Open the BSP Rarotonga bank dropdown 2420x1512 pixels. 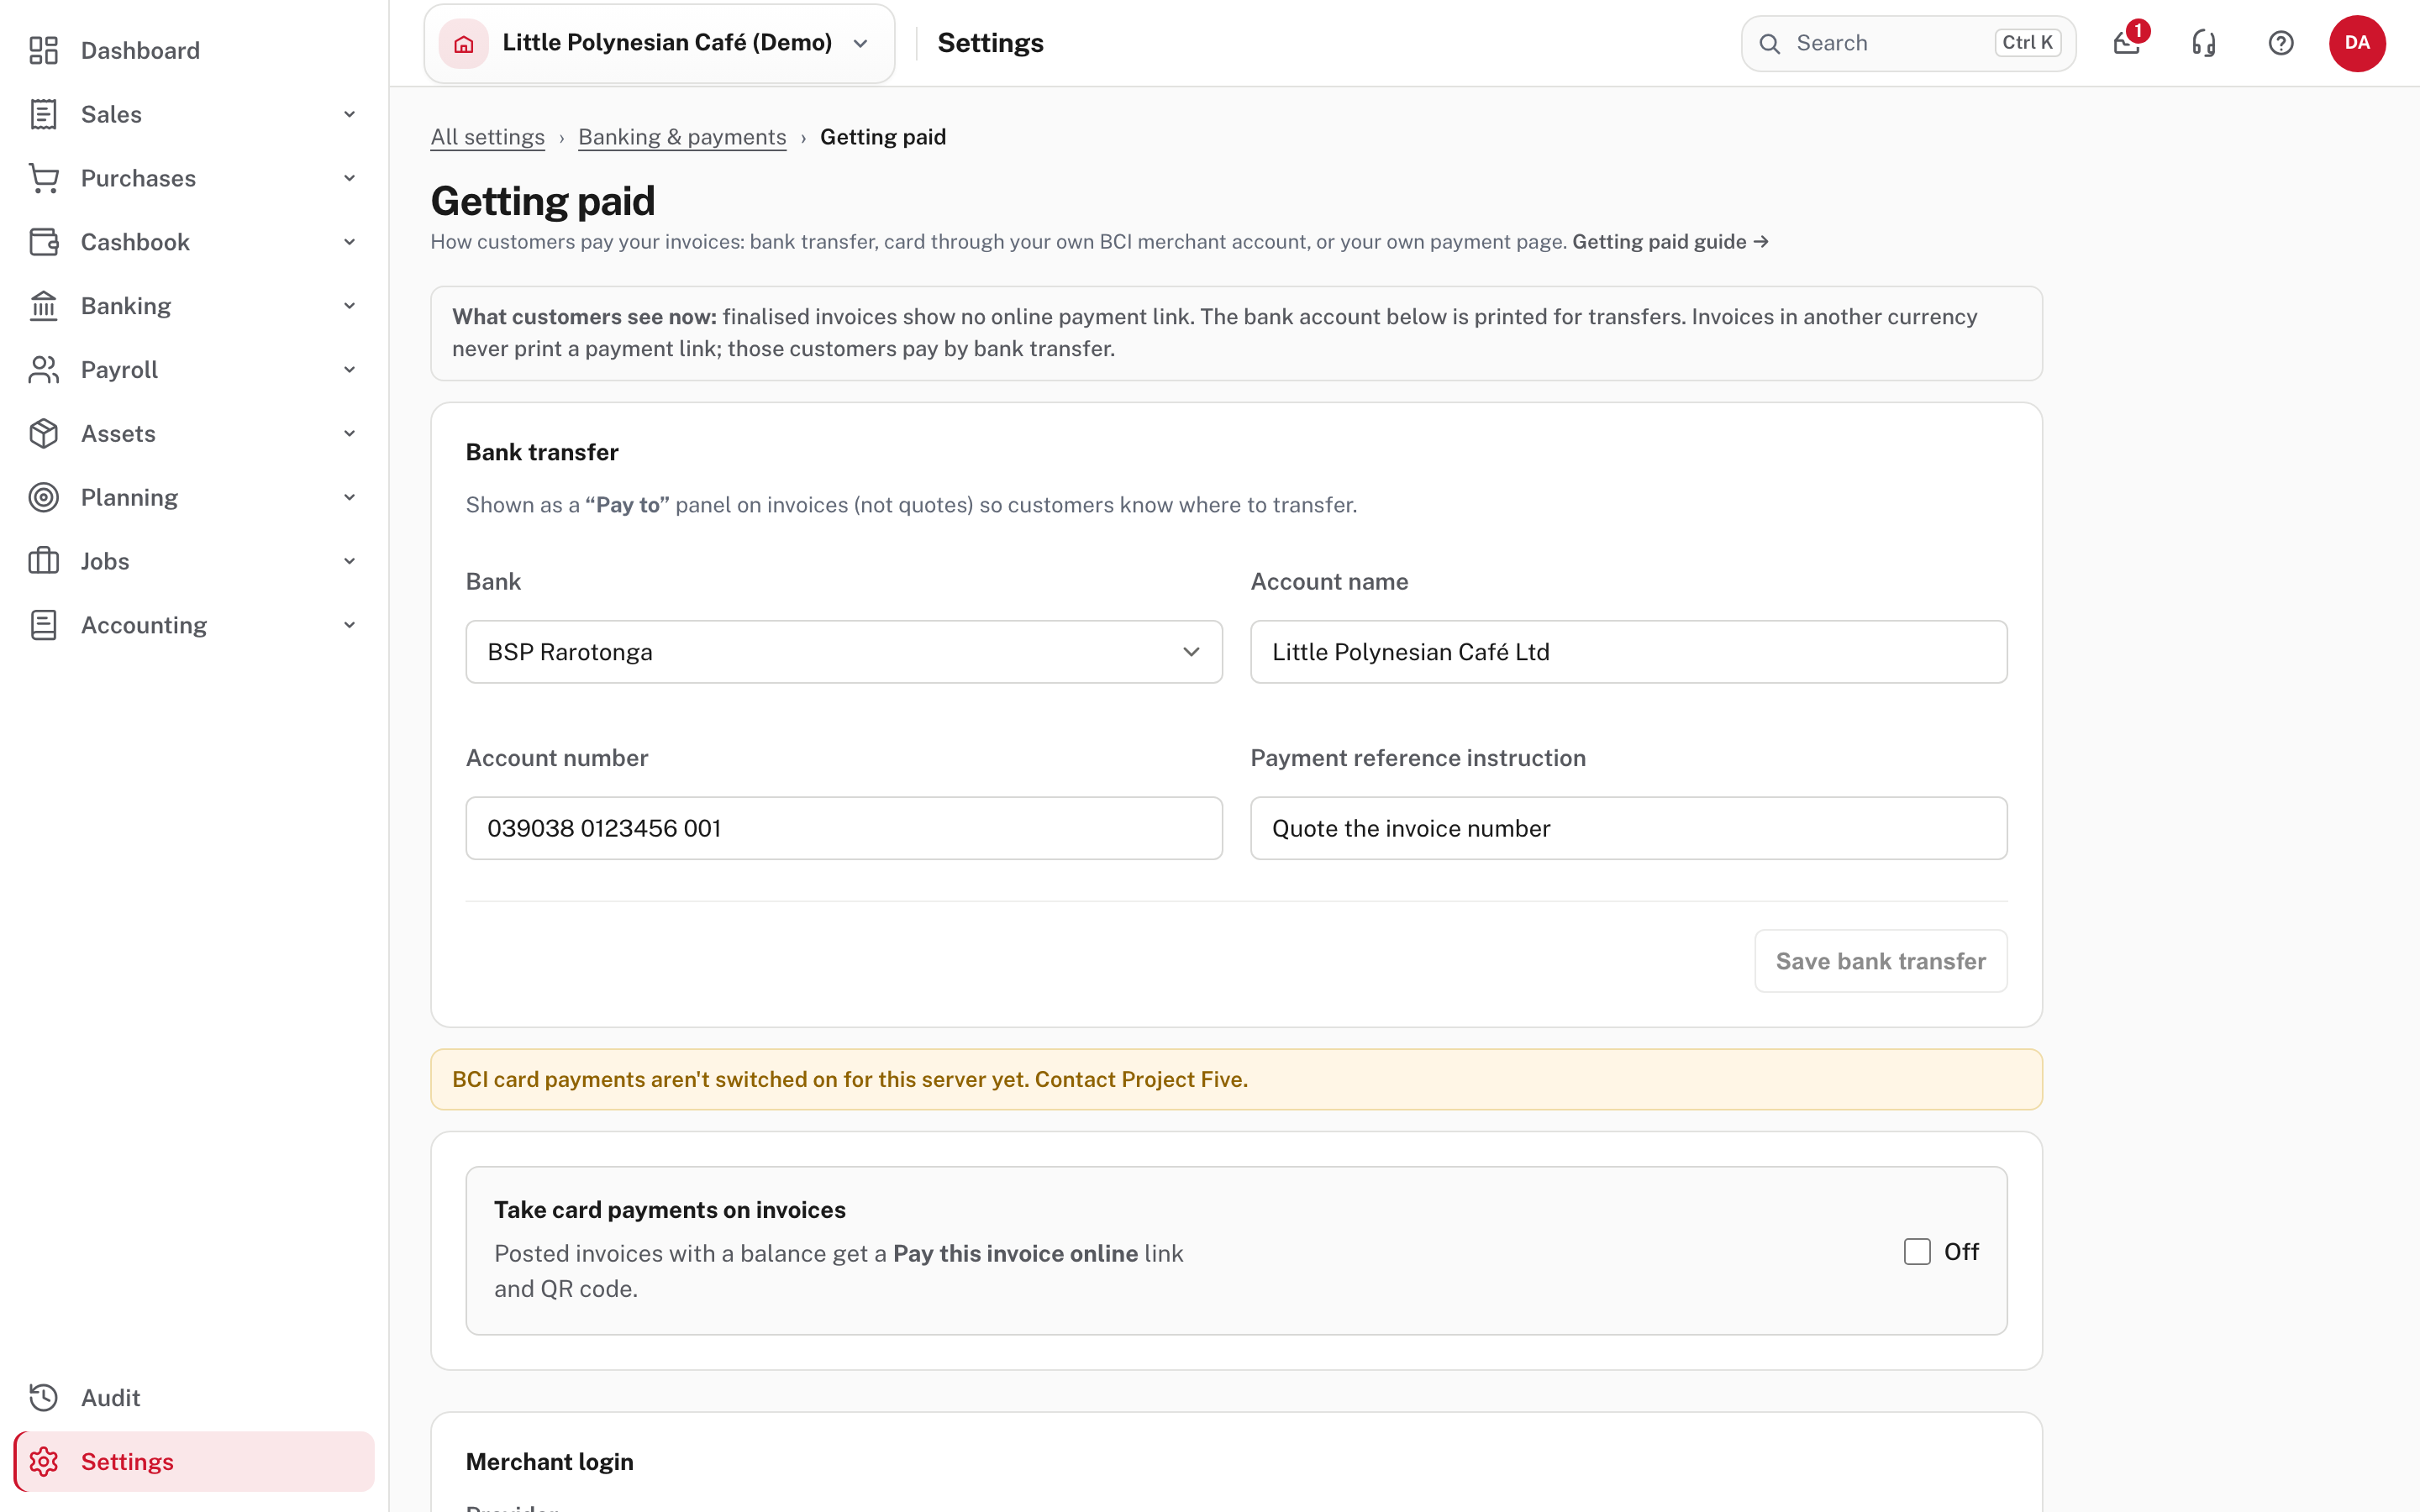tap(844, 652)
